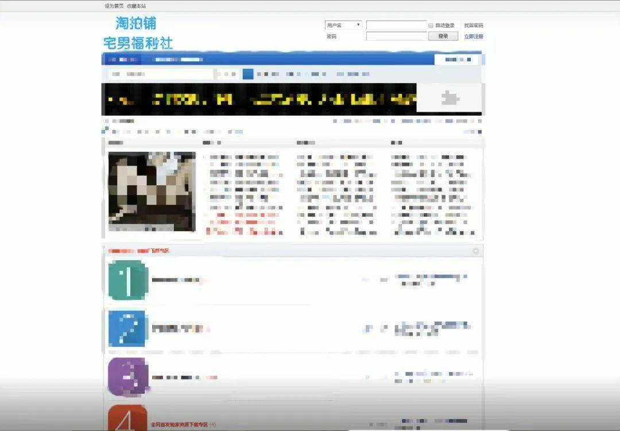Expand the dropdown arrow in the login selector
This screenshot has height=431, width=620.
[x=358, y=25]
